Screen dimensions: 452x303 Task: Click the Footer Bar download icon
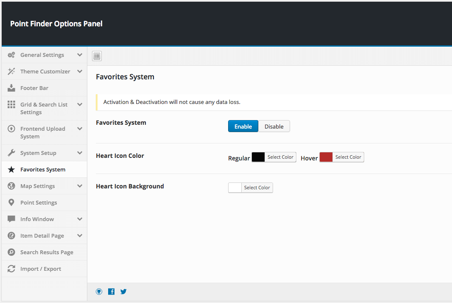click(x=11, y=88)
